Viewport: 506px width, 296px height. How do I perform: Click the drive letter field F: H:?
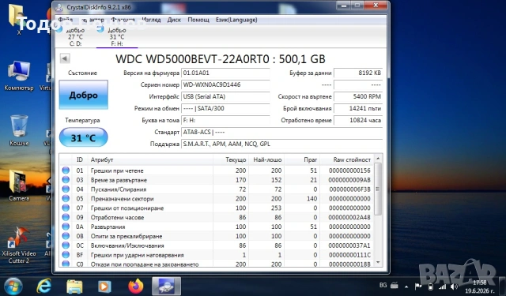(x=225, y=121)
